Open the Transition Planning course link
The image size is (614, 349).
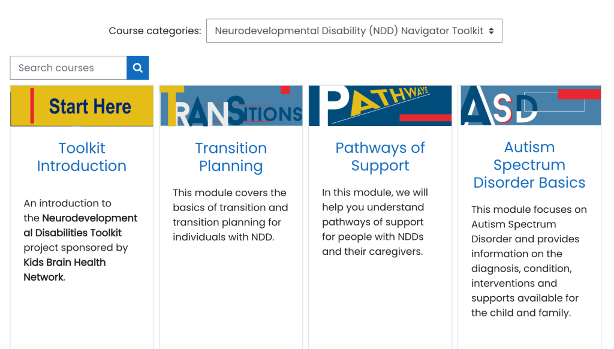(231, 157)
